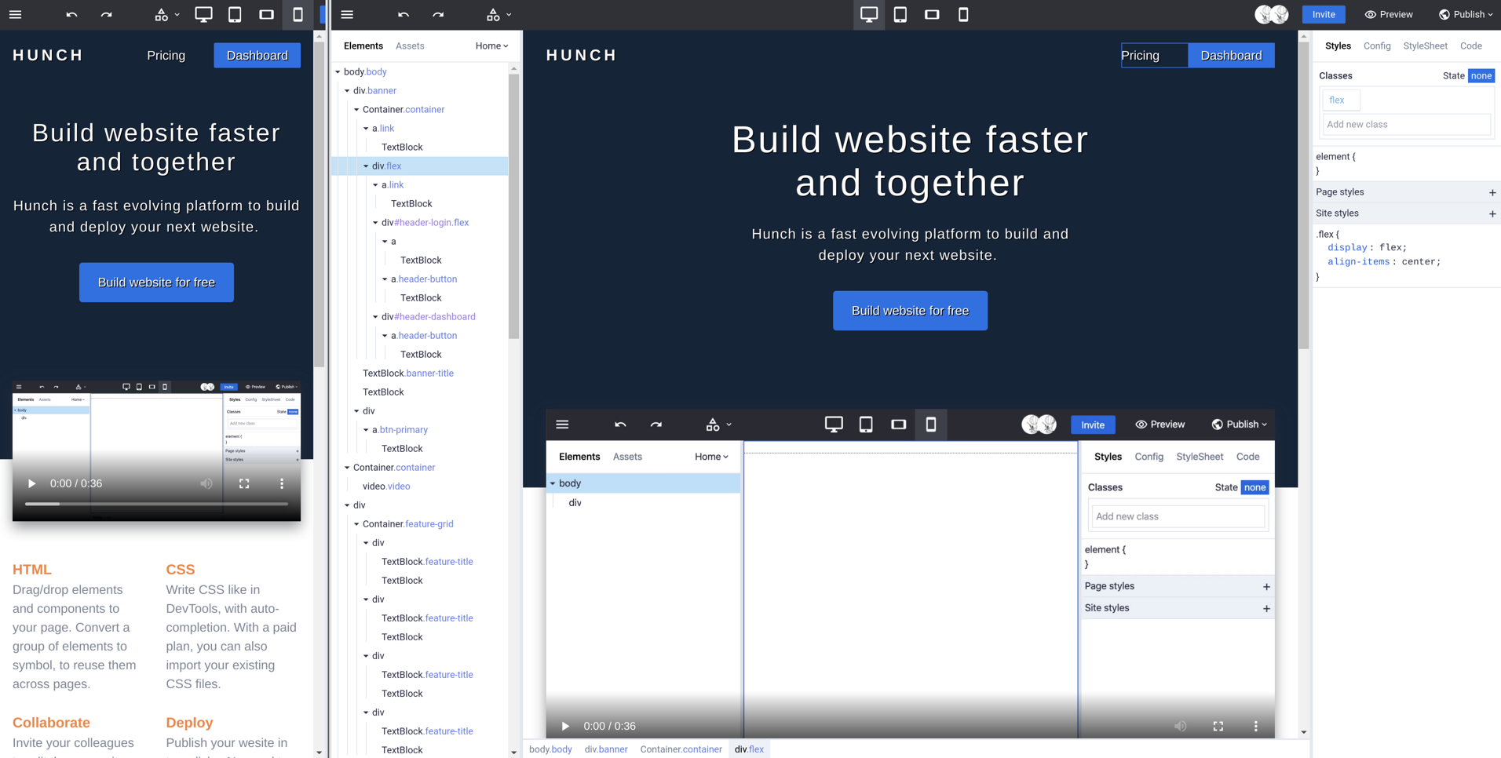Click the Preview eye button at top right

(x=1388, y=15)
